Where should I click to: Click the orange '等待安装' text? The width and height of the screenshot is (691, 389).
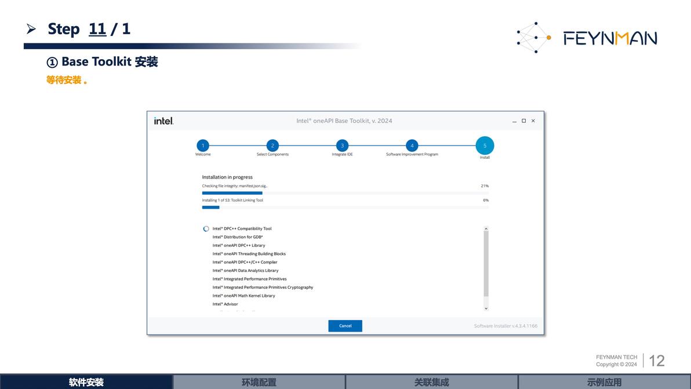click(x=64, y=80)
